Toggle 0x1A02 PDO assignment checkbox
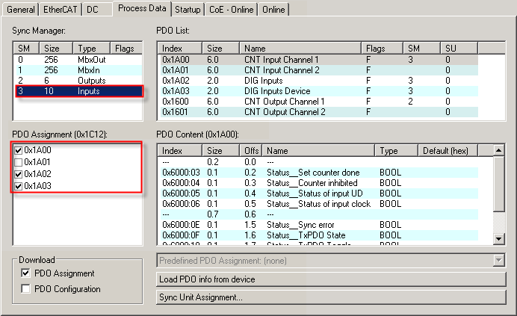This screenshot has height=316, width=517. coord(19,174)
